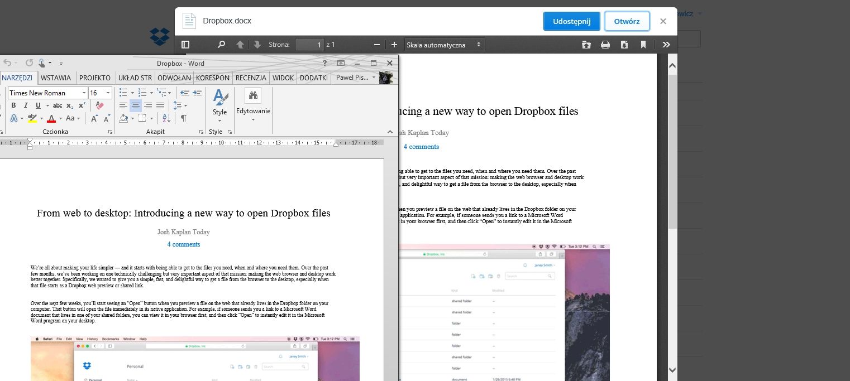Image resolution: width=850 pixels, height=381 pixels.
Task: Toggle italic formatting in Word
Action: pos(26,105)
